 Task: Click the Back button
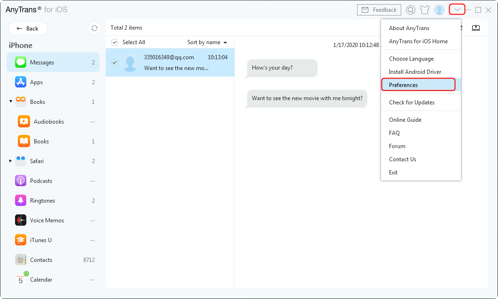pos(28,28)
